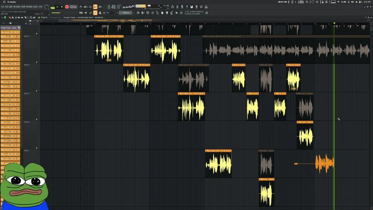Adjust the main volume green slider
The image size is (373, 210).
[56, 13]
